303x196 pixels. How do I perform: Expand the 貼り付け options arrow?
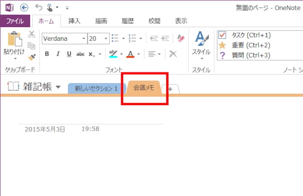pos(15,59)
